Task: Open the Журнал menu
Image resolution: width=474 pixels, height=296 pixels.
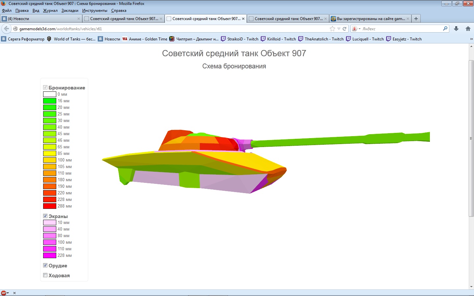Action: click(x=50, y=11)
